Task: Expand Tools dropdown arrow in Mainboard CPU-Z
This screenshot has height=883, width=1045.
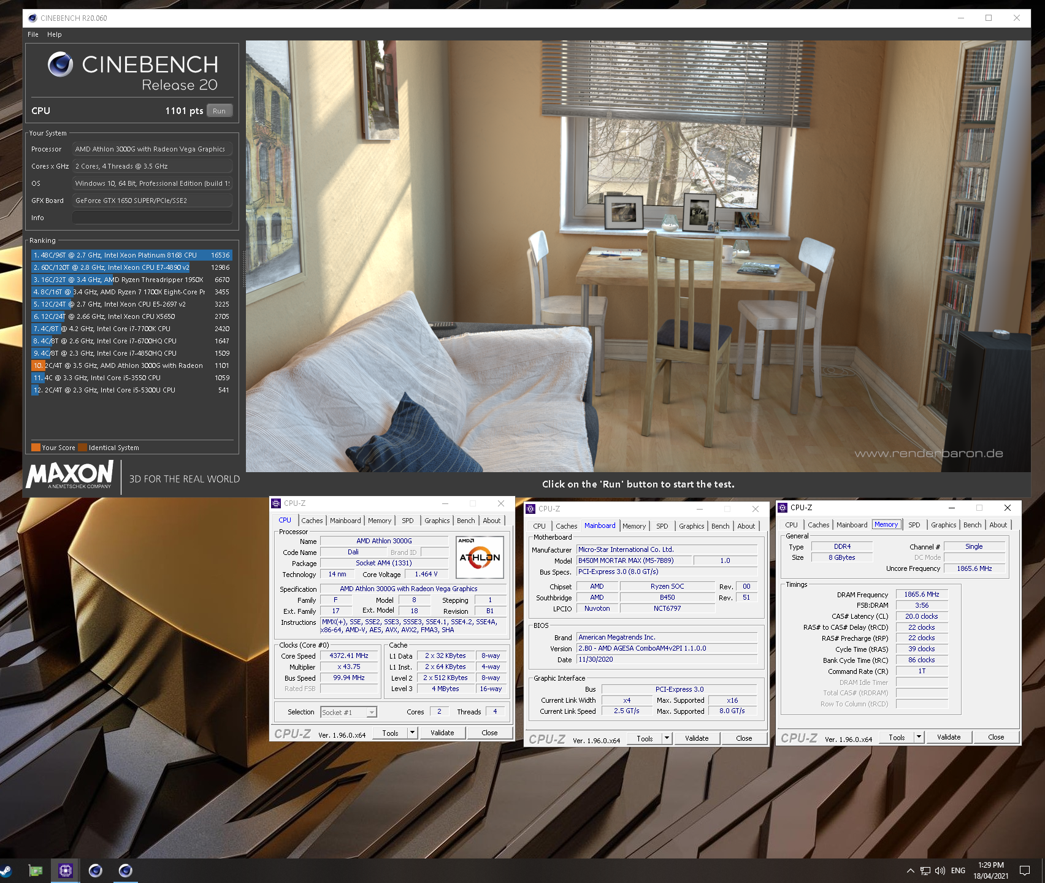Action: 667,738
